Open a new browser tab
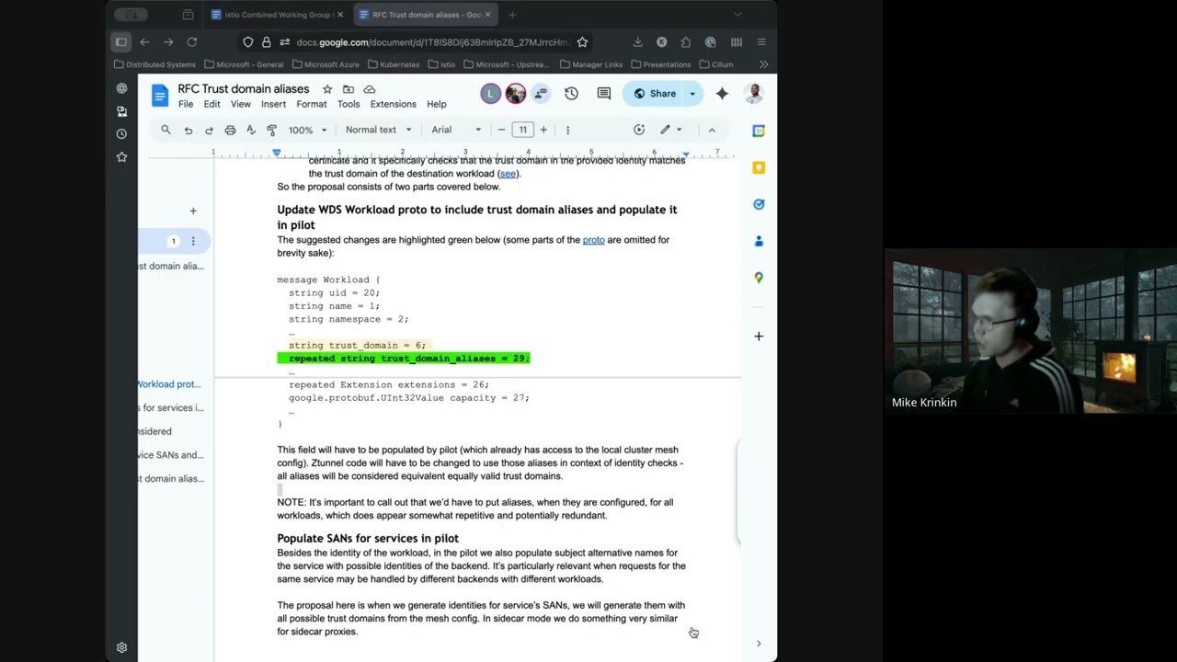 512,15
